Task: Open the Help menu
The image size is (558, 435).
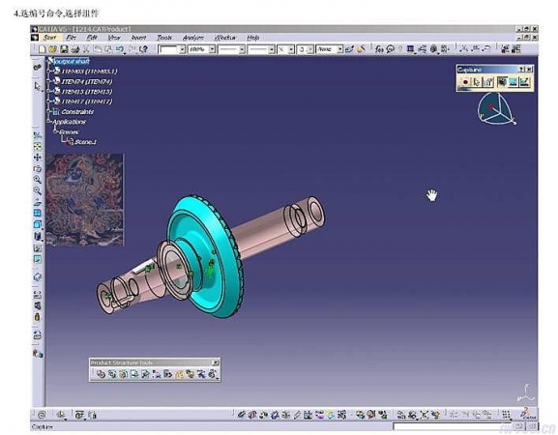Action: [252, 38]
